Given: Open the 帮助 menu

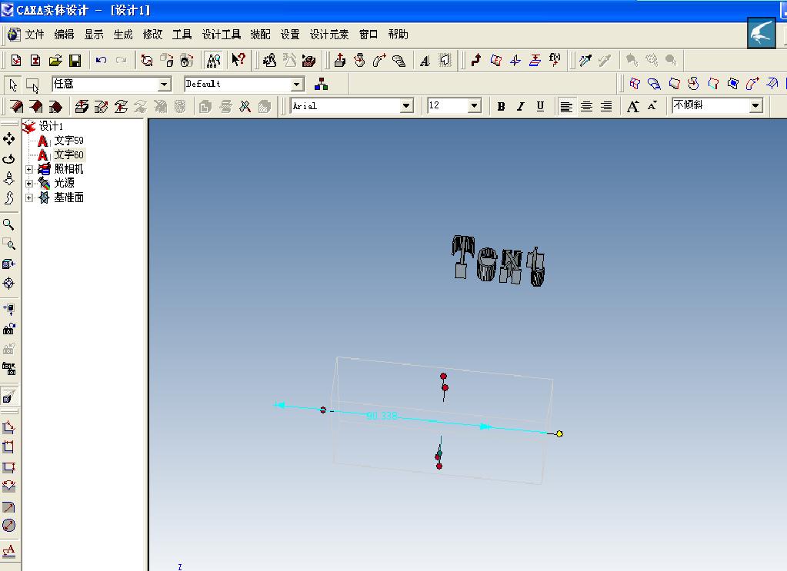Looking at the screenshot, I should click(398, 35).
